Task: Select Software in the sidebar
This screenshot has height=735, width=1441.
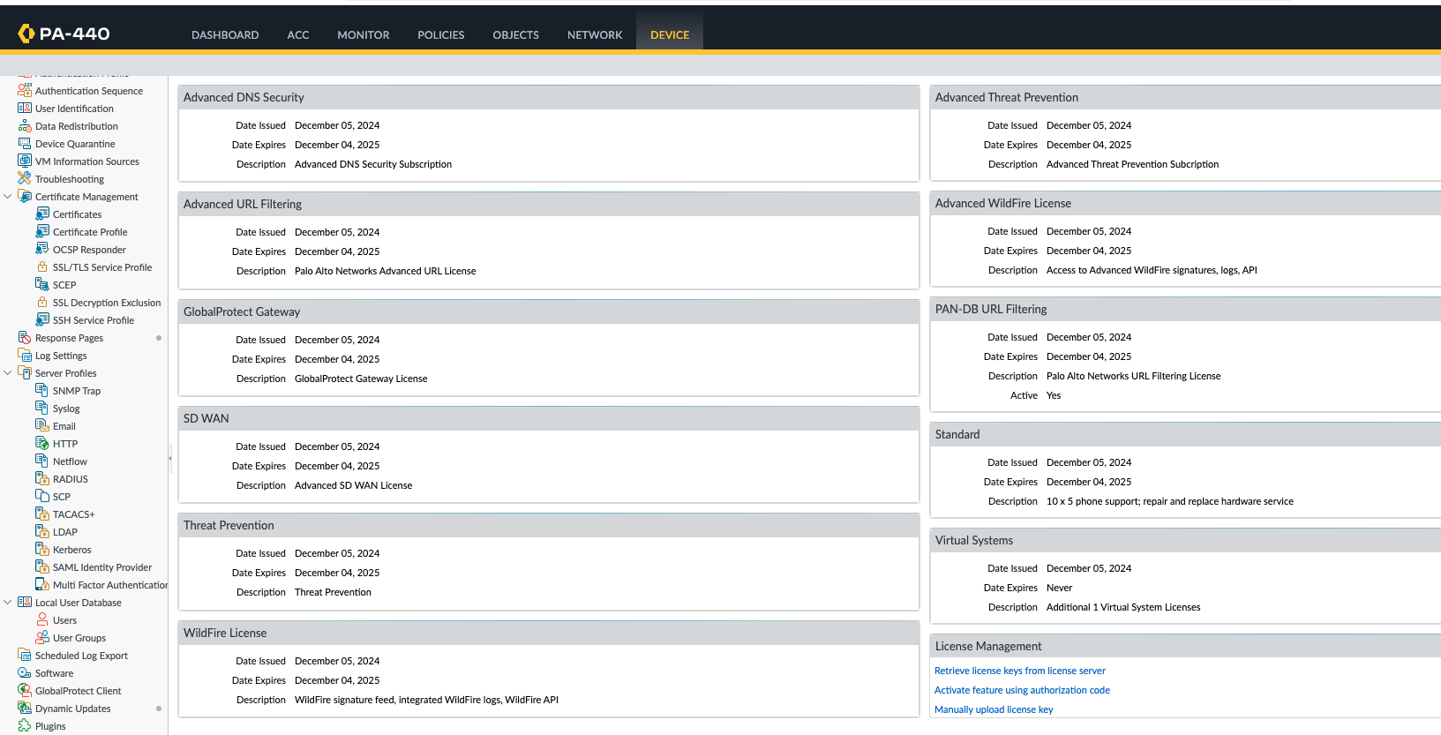Action: pos(54,673)
